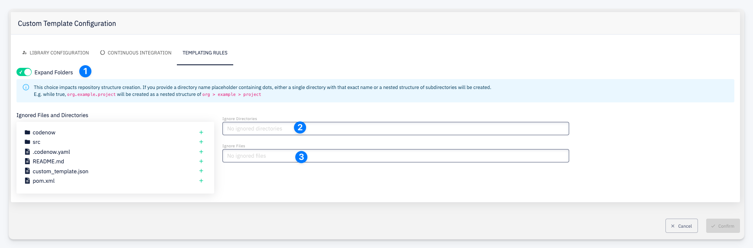The width and height of the screenshot is (753, 248).
Task: Add .codenow.yaml to ignored files
Action: point(201,152)
